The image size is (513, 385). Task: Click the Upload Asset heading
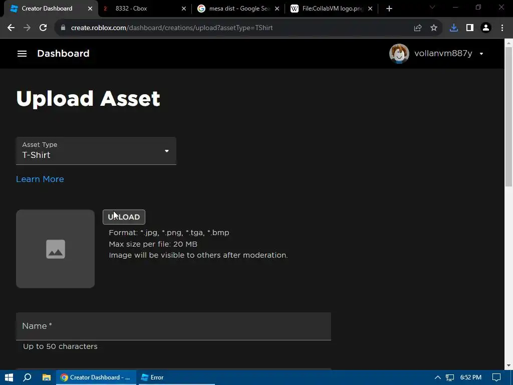coord(88,99)
